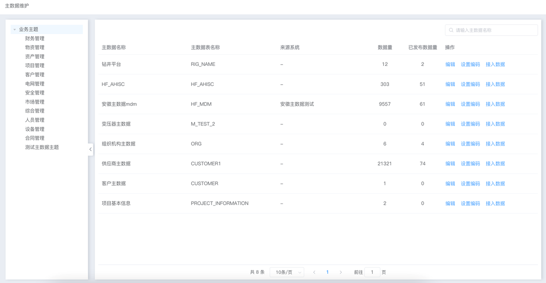Select 设备管理 in the tree

[35, 129]
